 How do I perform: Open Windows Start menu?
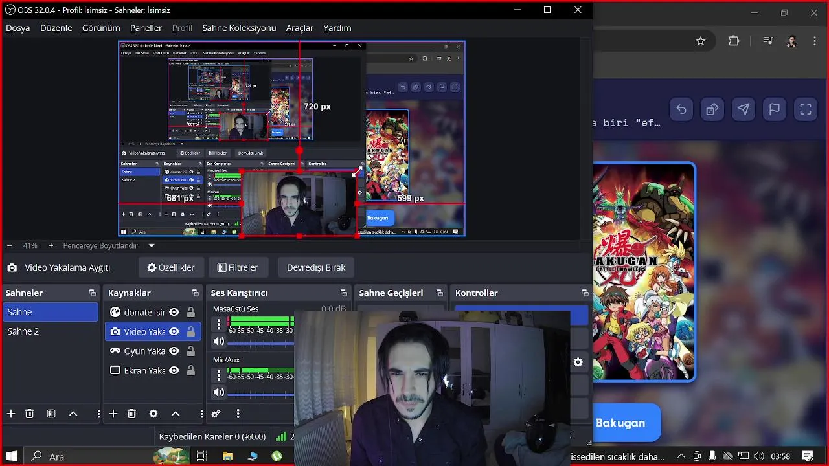11,456
